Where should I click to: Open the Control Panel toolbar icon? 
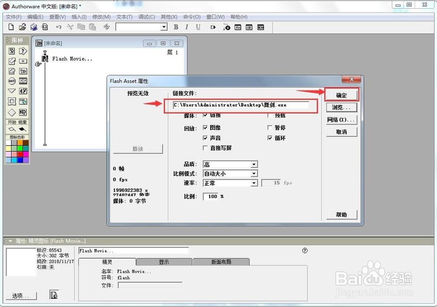226,27
